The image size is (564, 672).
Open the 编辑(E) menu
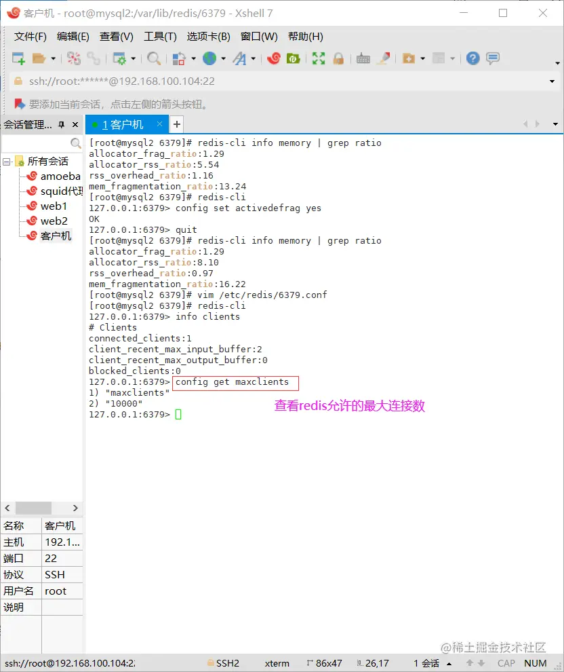(x=73, y=37)
